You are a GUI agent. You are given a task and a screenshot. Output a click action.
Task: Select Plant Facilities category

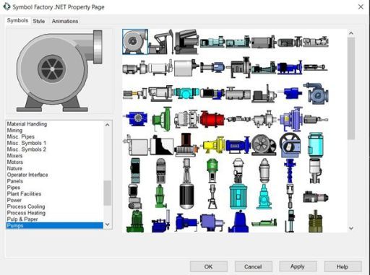[x=24, y=193]
